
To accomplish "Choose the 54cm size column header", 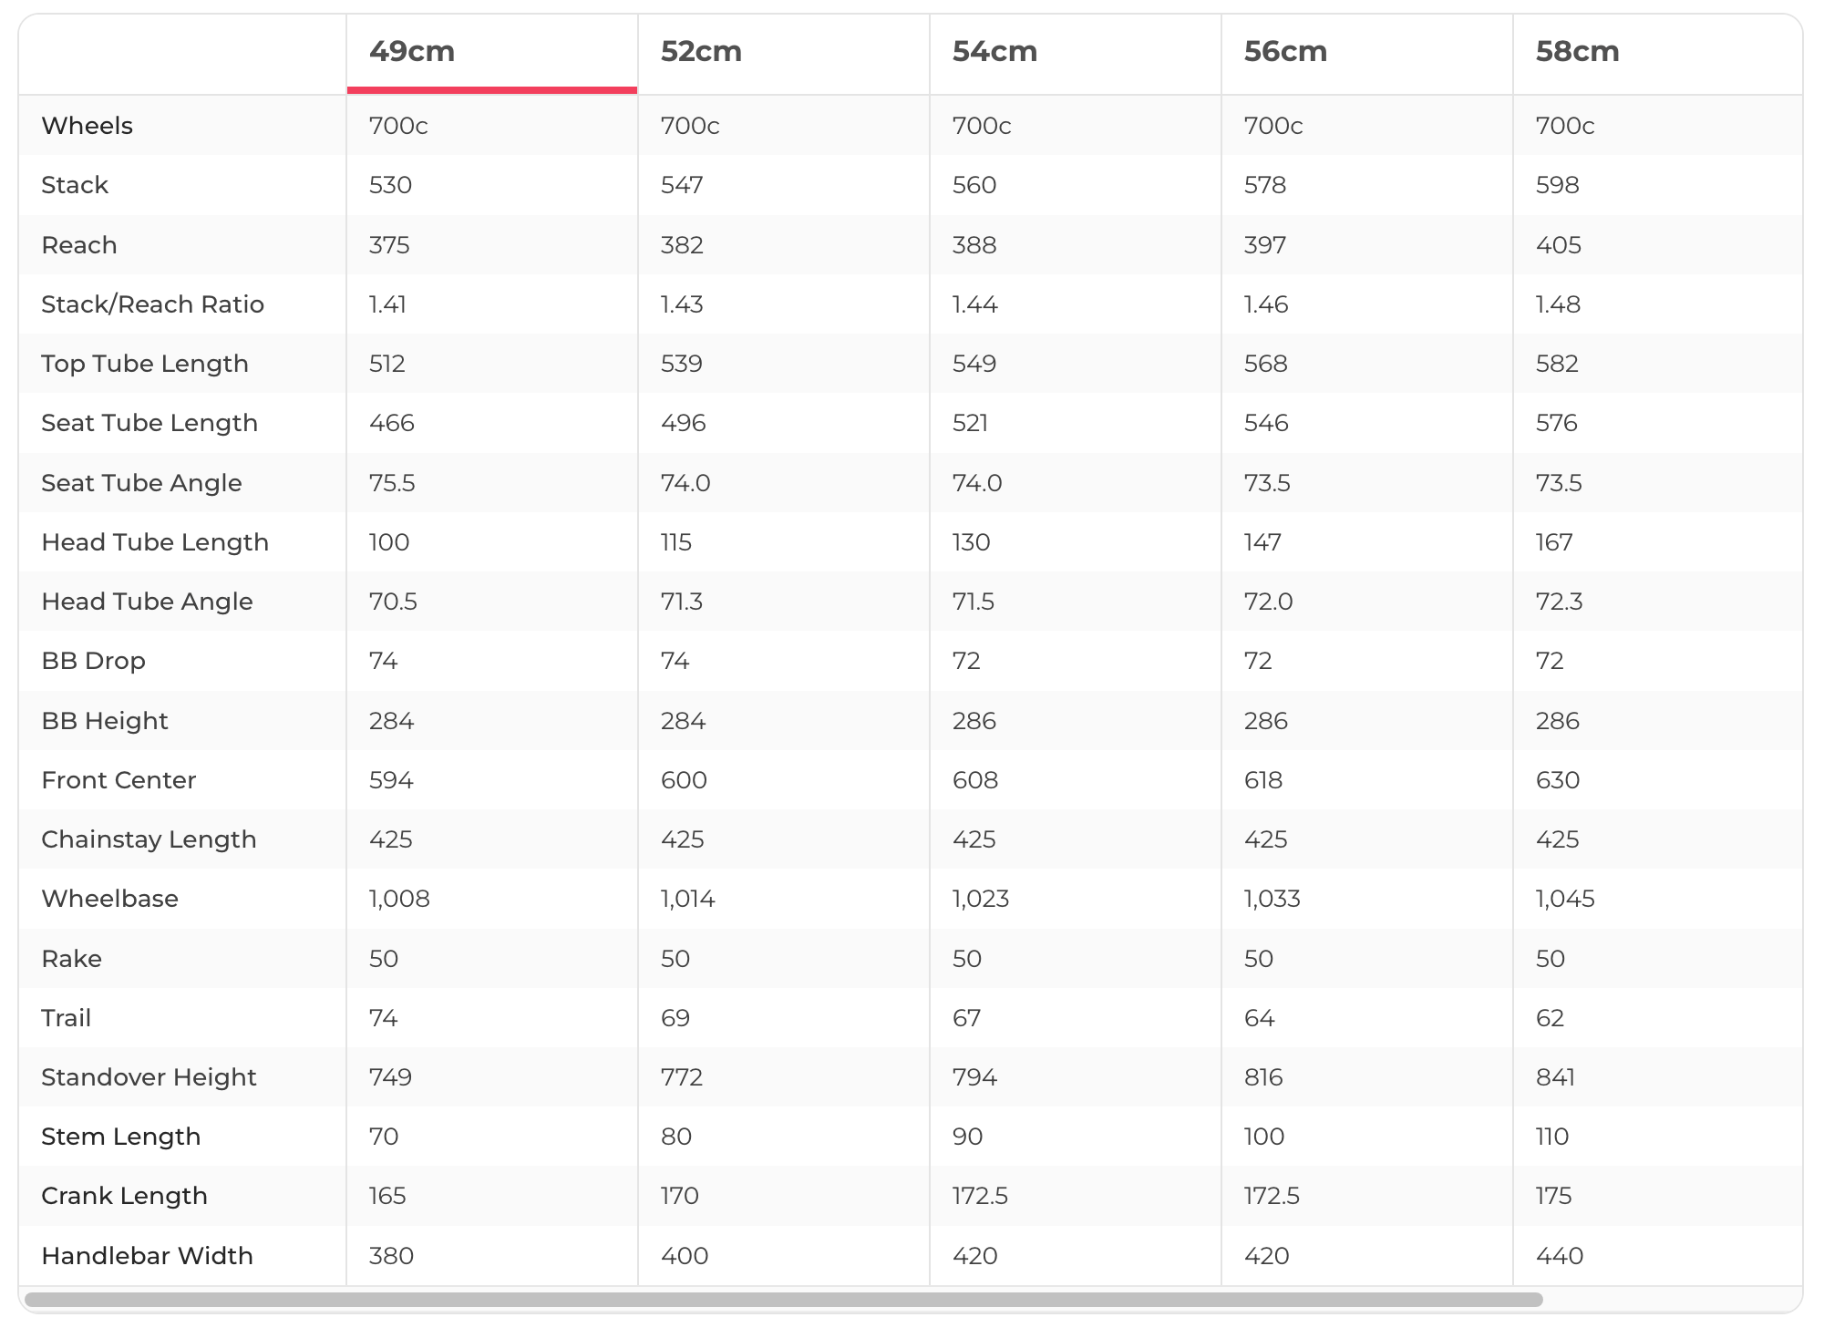I will click(x=994, y=52).
